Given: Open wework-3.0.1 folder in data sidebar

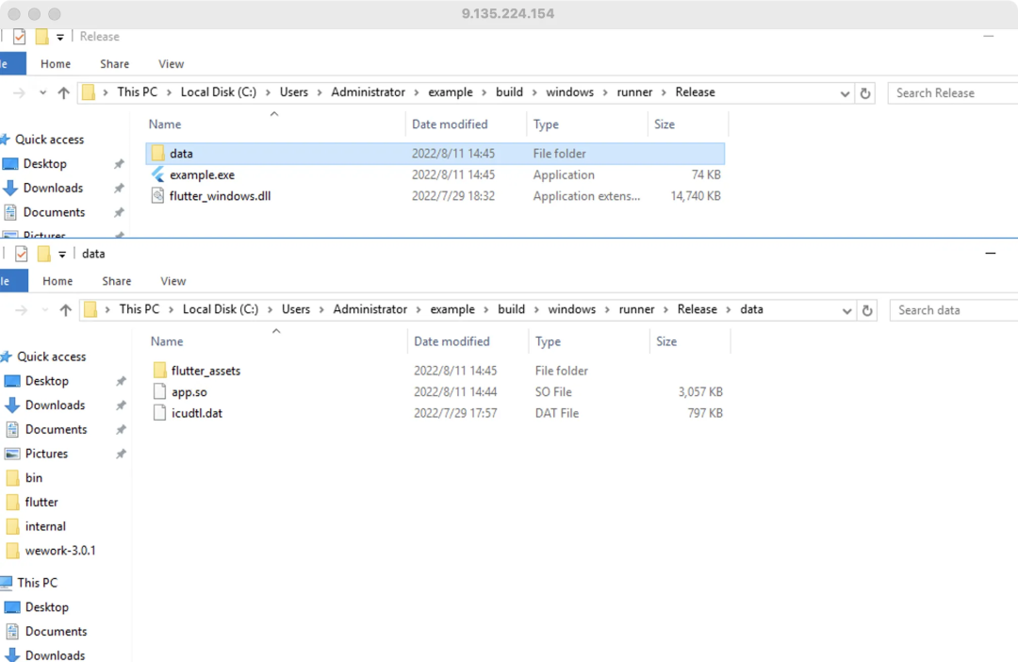Looking at the screenshot, I should (60, 551).
